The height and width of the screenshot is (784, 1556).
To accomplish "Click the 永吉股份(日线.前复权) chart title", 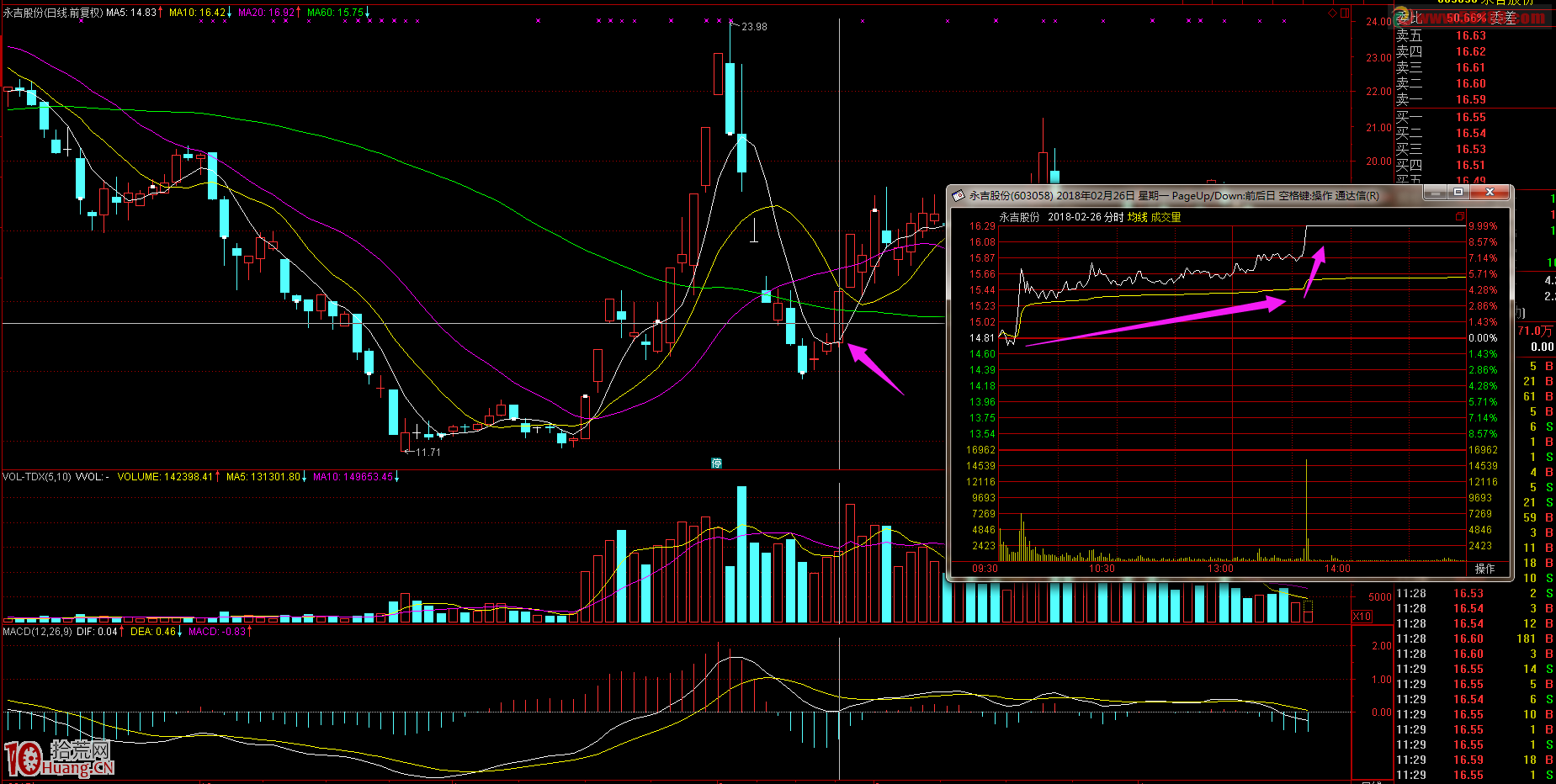I will [x=52, y=13].
